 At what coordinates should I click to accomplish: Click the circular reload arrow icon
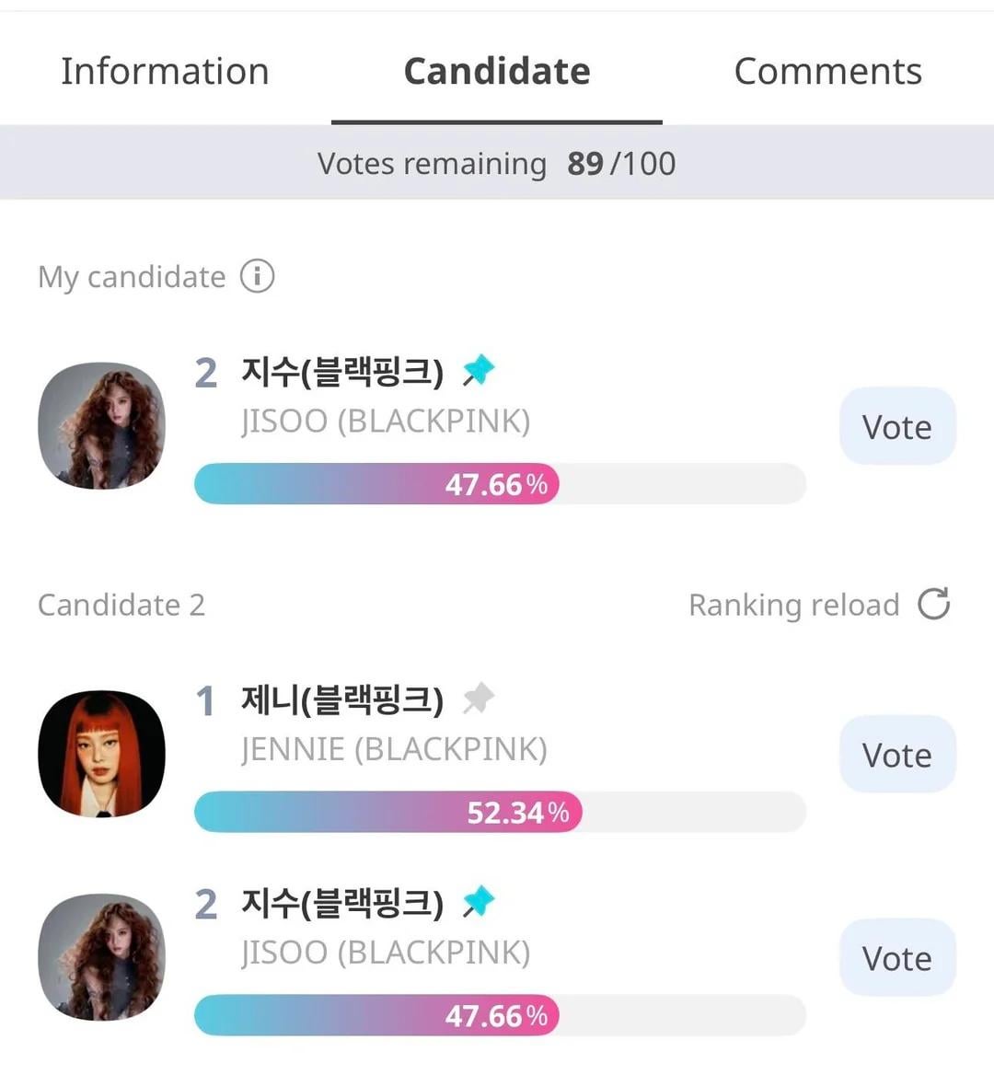[934, 605]
